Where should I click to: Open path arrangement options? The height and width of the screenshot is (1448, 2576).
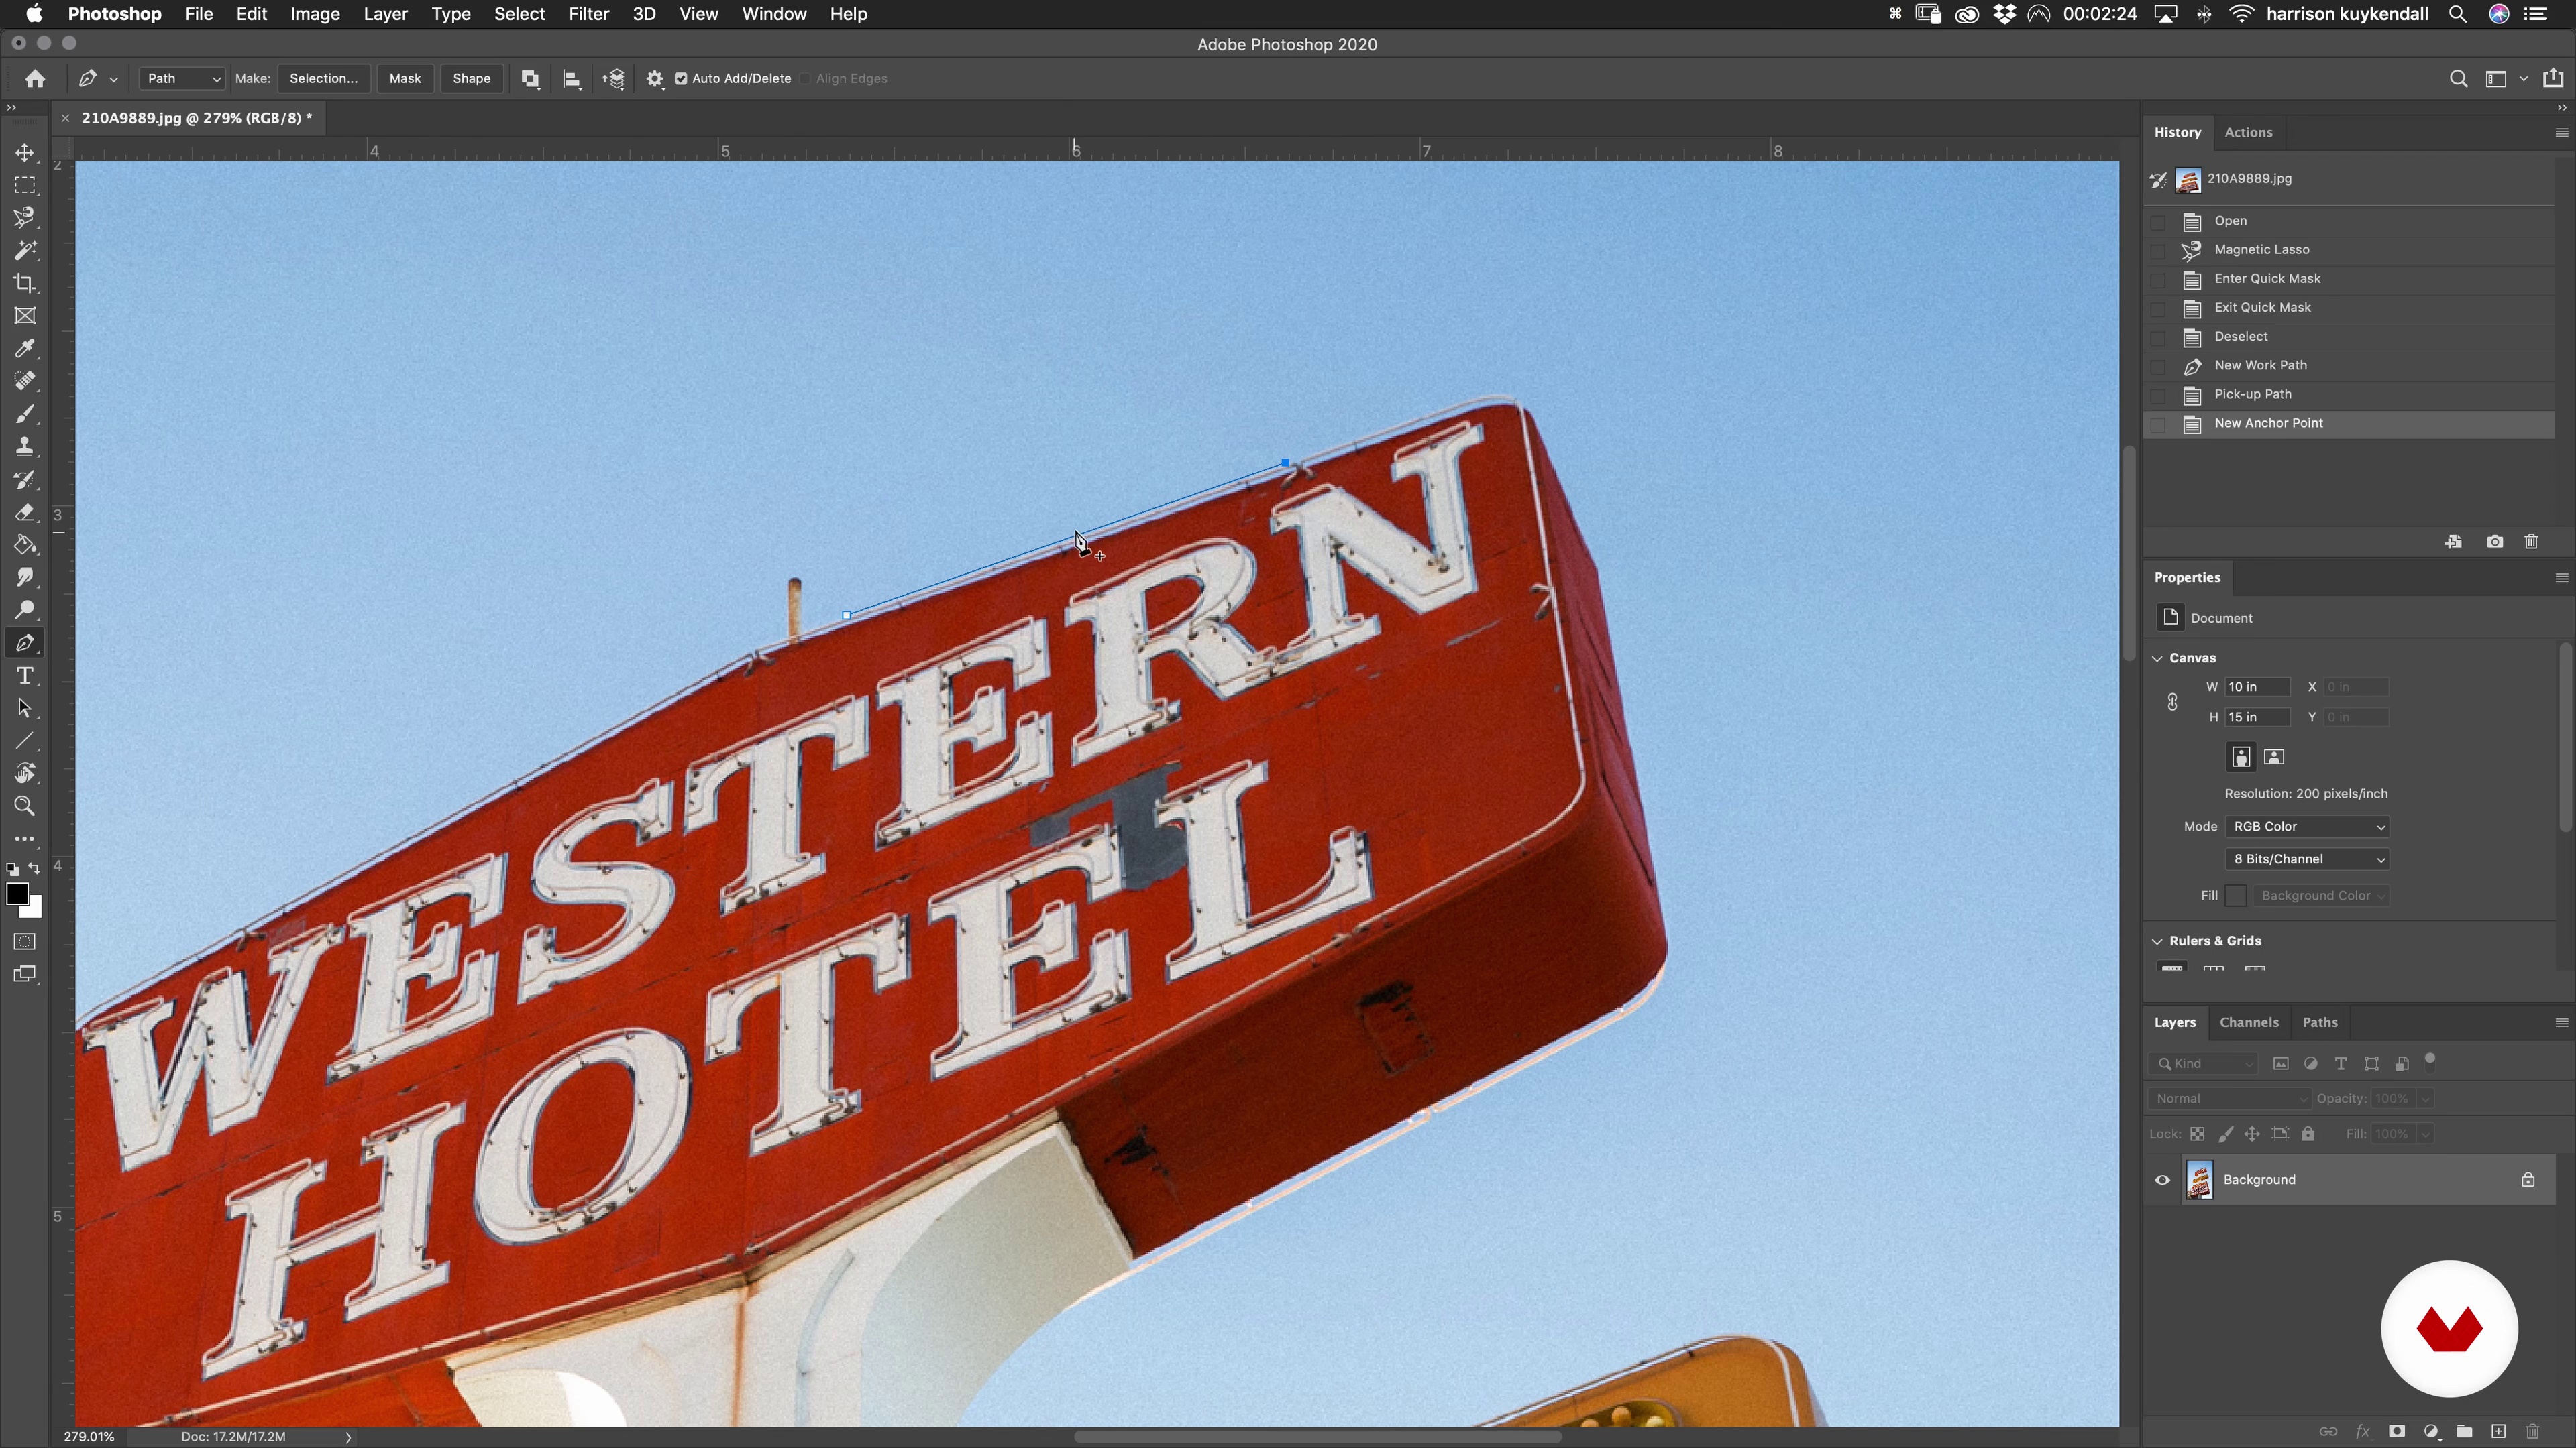[614, 79]
